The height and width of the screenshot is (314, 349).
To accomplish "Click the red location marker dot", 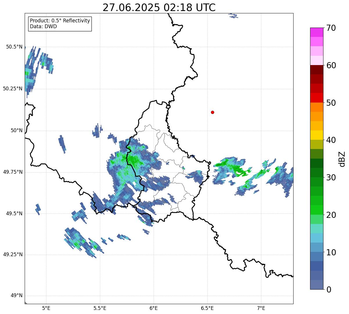I will (x=213, y=112).
